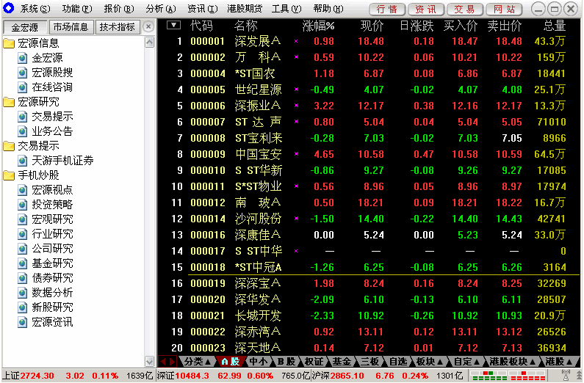
Task: Click the signal antenna icon in status bar
Action: pyautogui.click(x=566, y=376)
